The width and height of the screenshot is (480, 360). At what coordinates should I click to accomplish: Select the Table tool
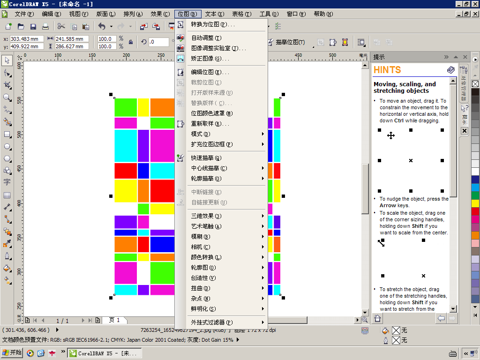[x=7, y=195]
